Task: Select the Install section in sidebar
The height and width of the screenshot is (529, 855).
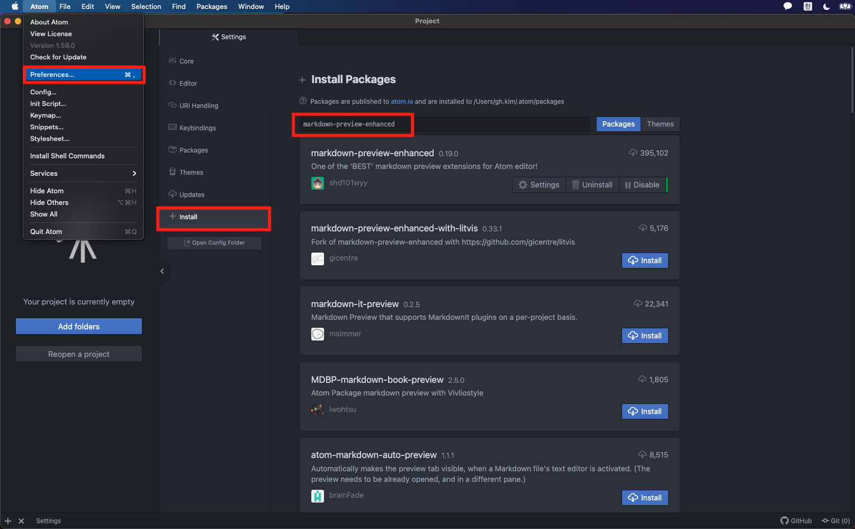Action: [x=214, y=217]
